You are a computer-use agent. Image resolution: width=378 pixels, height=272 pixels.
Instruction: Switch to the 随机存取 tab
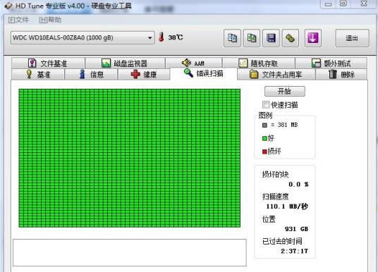(258, 63)
